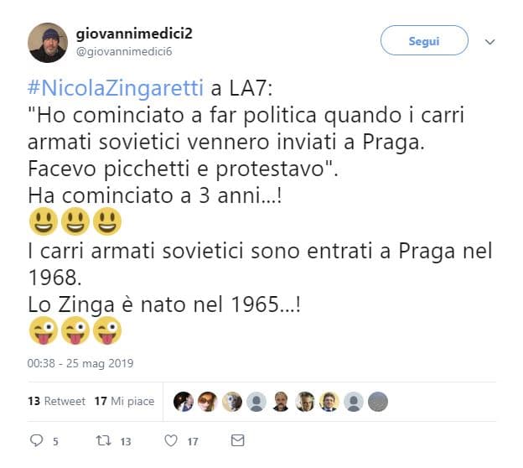
Task: Open giovannimedici2's profile avatar photo
Action: click(48, 43)
